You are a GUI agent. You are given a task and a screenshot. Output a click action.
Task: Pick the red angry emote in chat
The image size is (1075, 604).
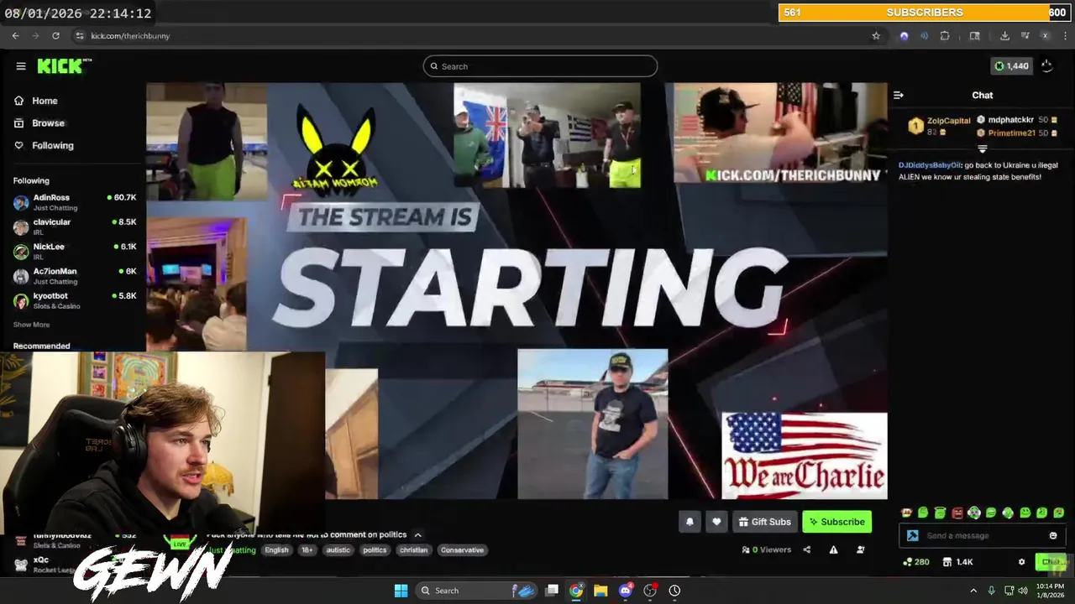[957, 513]
